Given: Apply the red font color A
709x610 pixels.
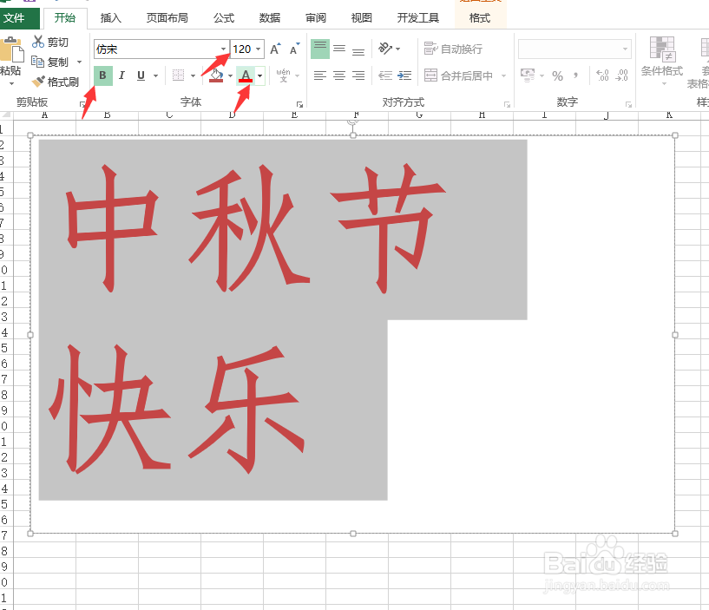Looking at the screenshot, I should pyautogui.click(x=246, y=75).
